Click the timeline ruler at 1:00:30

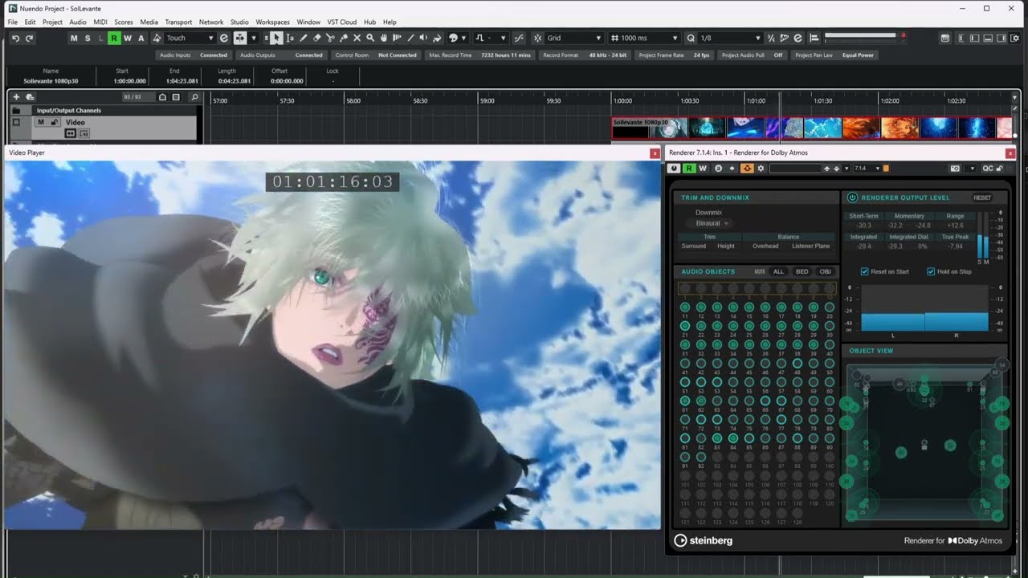point(690,101)
